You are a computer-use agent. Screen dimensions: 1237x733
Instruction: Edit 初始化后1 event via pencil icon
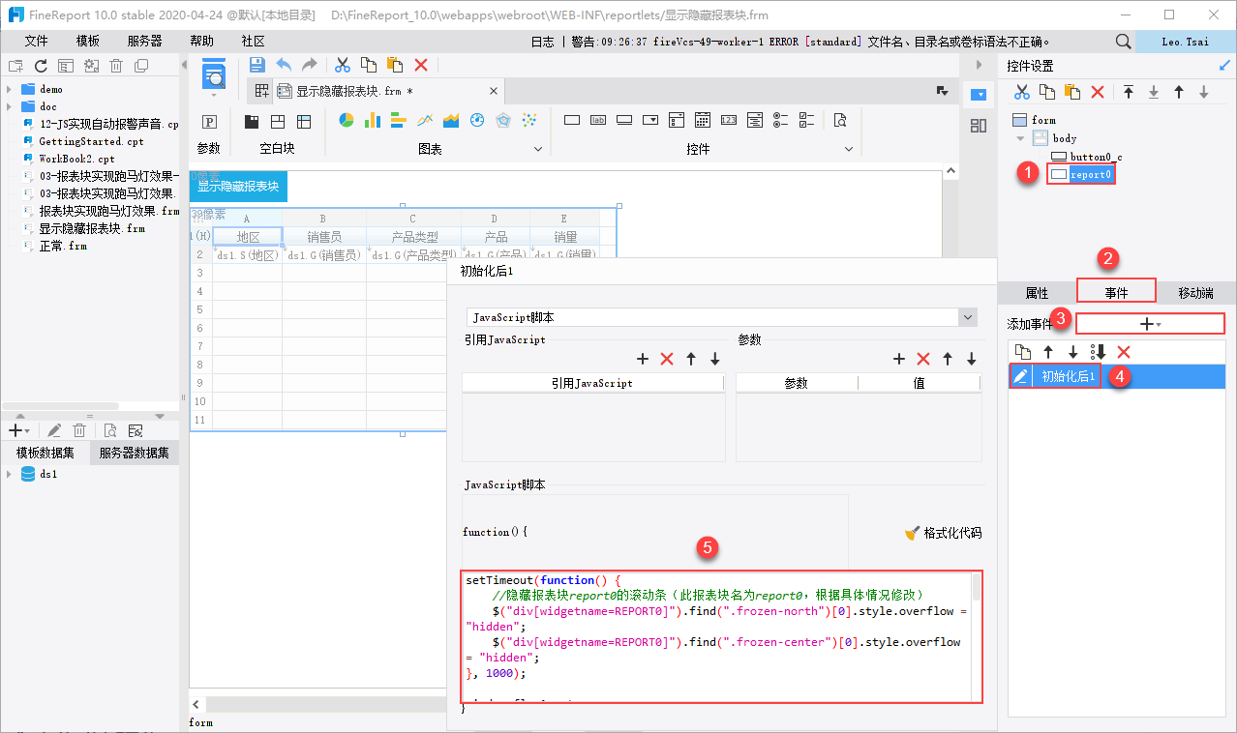point(1020,376)
